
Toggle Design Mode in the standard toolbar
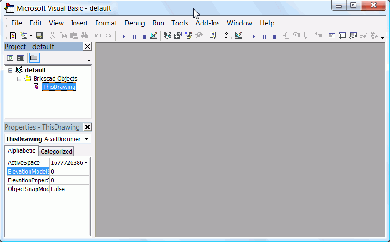tap(154, 36)
